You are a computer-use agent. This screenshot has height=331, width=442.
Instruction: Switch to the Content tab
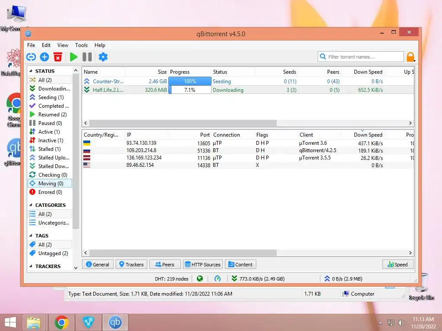coord(240,264)
